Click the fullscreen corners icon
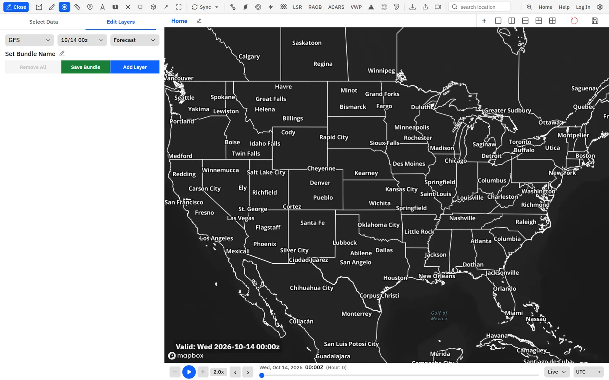This screenshot has height=380, width=609. [x=179, y=7]
